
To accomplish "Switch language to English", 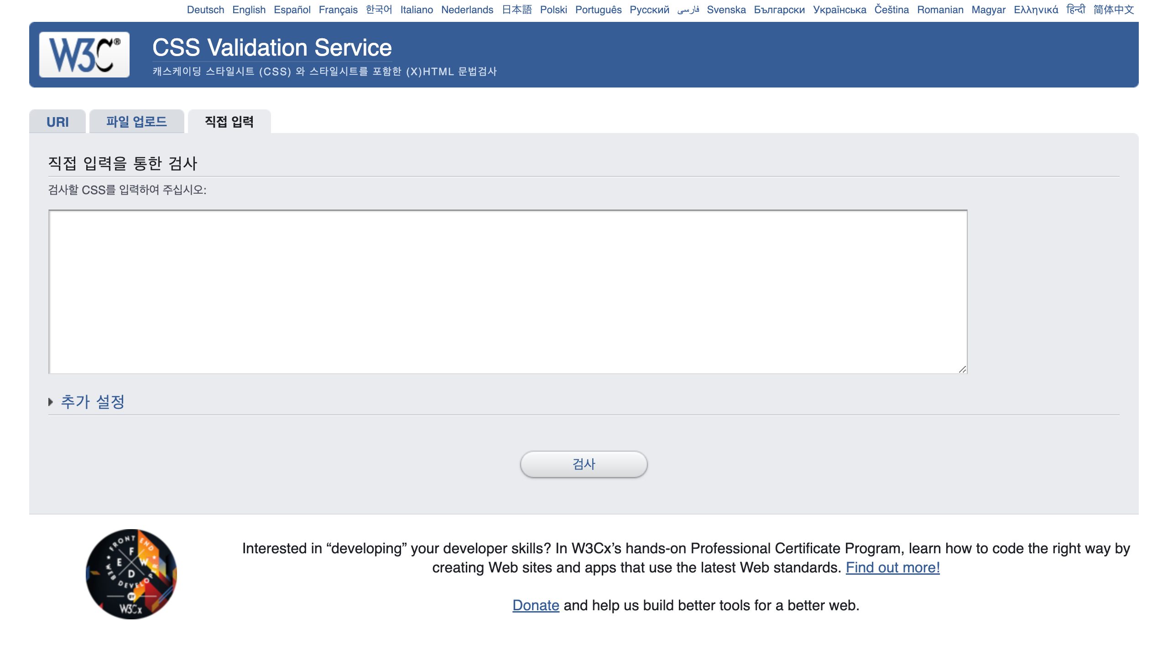I will [249, 10].
